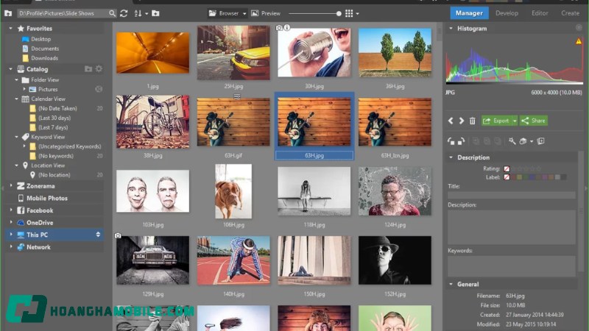589x331 pixels.
Task: Click the rotate left icon
Action: 451,140
